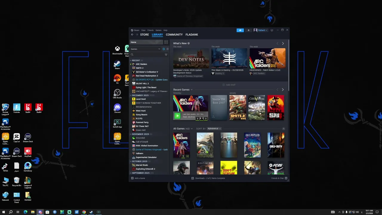382x215 pixels.
Task: Open Steam shortcut on the desktop
Action: pyautogui.click(x=117, y=64)
